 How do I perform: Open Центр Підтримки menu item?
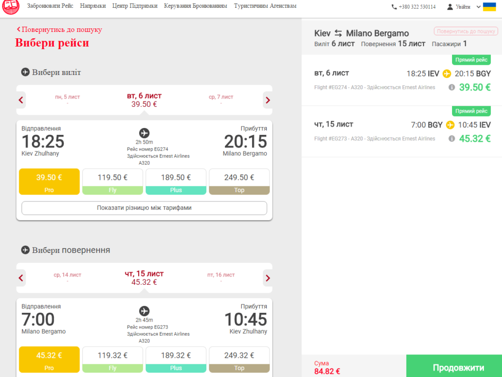click(135, 6)
